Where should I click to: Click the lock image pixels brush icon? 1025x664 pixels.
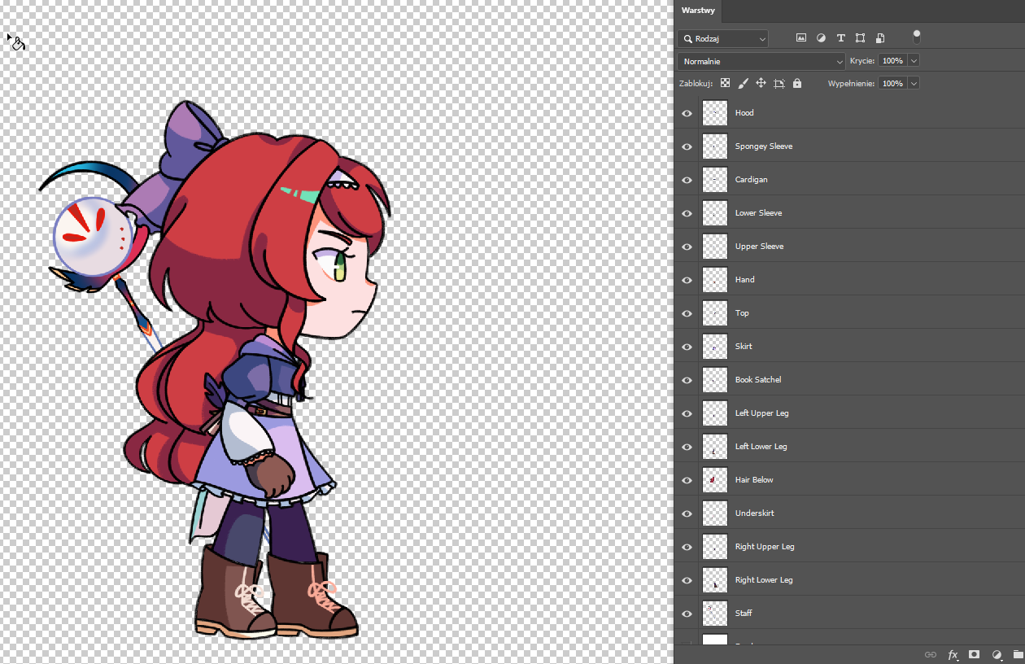[743, 83]
